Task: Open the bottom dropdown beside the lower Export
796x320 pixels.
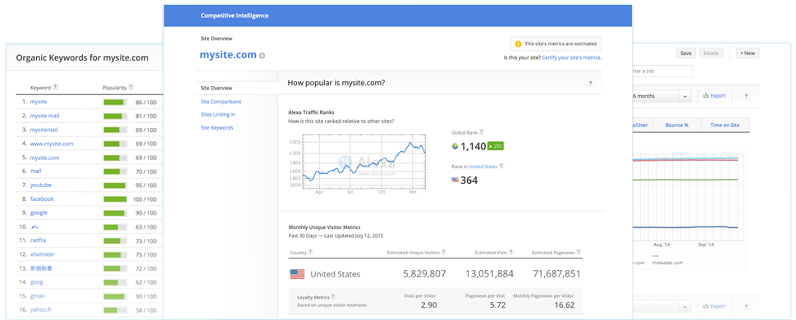Action: point(661,306)
